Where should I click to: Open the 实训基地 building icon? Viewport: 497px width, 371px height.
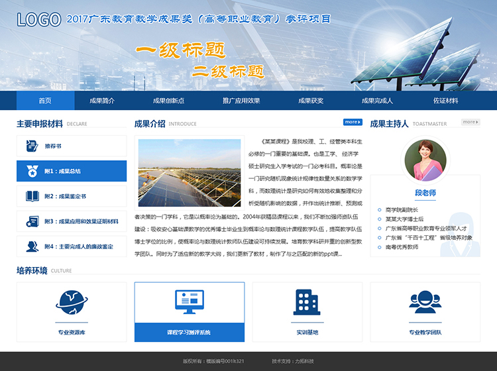pos(307,302)
